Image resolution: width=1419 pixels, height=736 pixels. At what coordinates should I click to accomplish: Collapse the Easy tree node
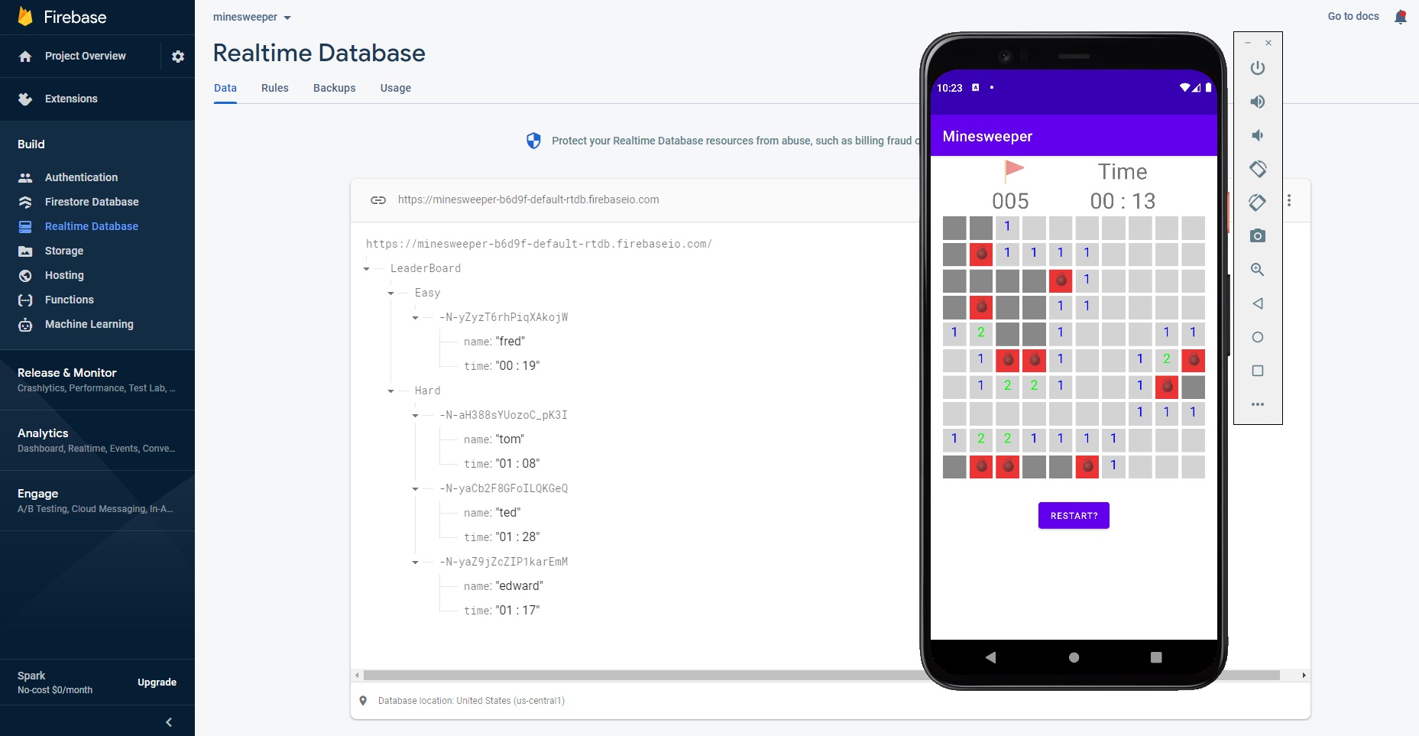click(391, 293)
